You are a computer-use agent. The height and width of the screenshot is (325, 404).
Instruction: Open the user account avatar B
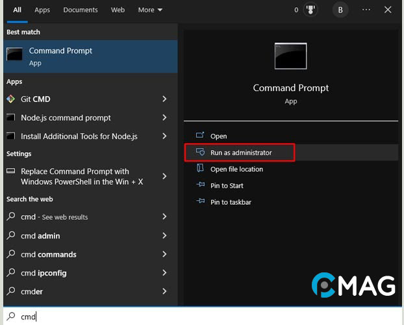(x=340, y=10)
